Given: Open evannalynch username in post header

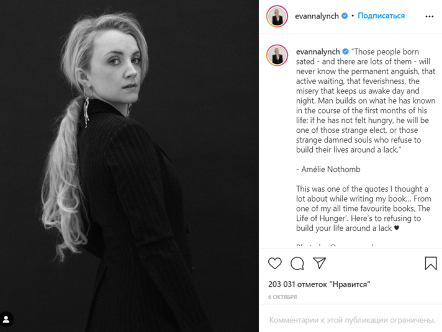Looking at the screenshot, I should (317, 16).
